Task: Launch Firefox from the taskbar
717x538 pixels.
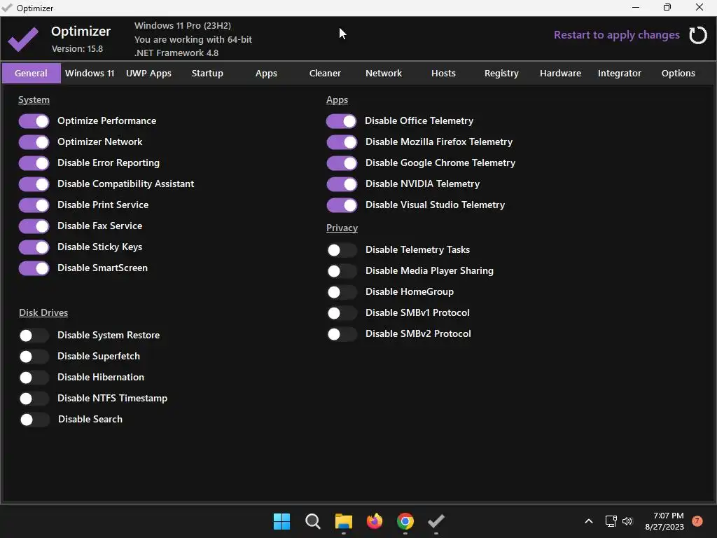Action: (375, 521)
